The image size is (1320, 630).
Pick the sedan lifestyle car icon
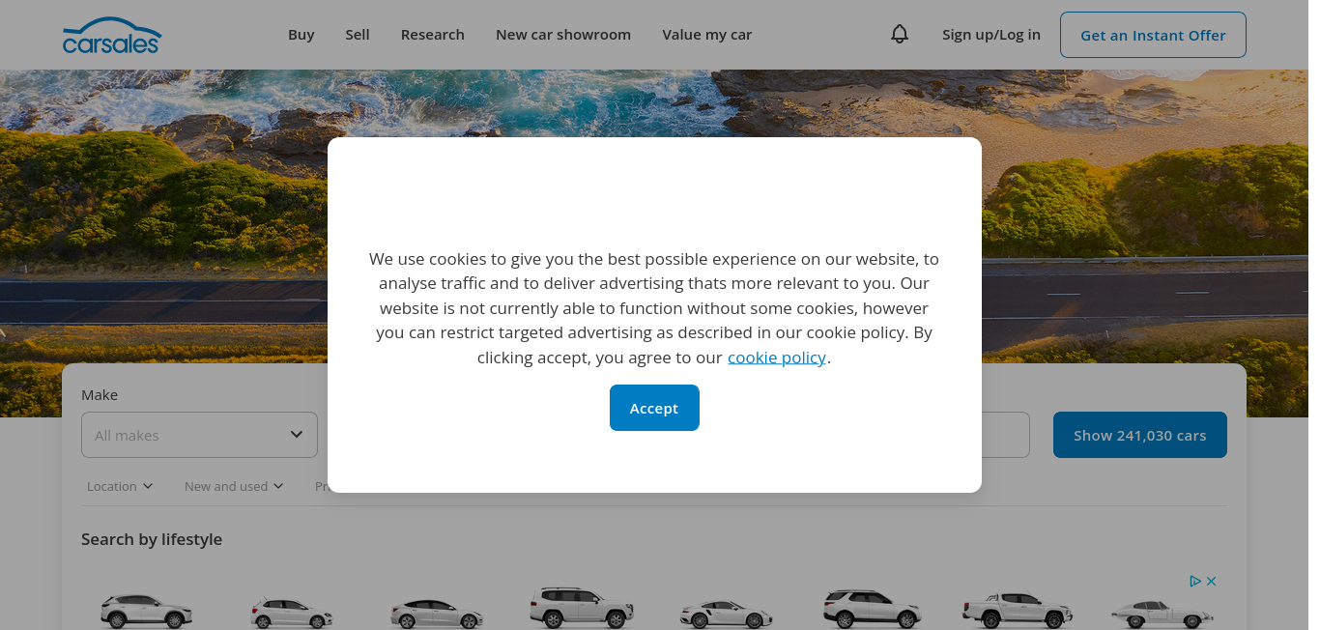[437, 614]
